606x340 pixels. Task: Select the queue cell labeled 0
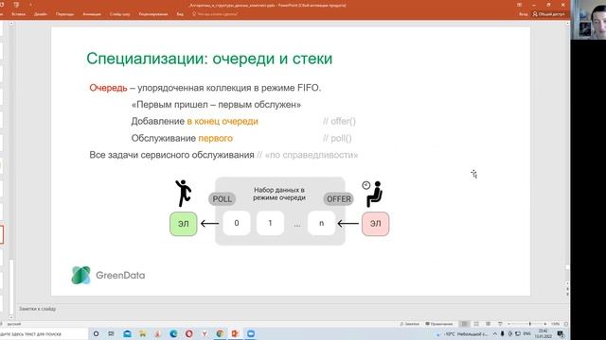[237, 223]
